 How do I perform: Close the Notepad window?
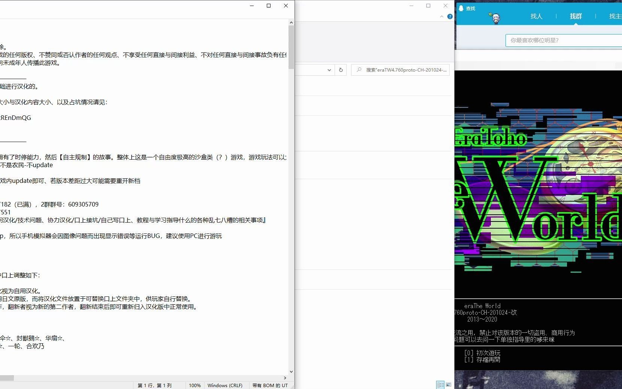pyautogui.click(x=286, y=6)
